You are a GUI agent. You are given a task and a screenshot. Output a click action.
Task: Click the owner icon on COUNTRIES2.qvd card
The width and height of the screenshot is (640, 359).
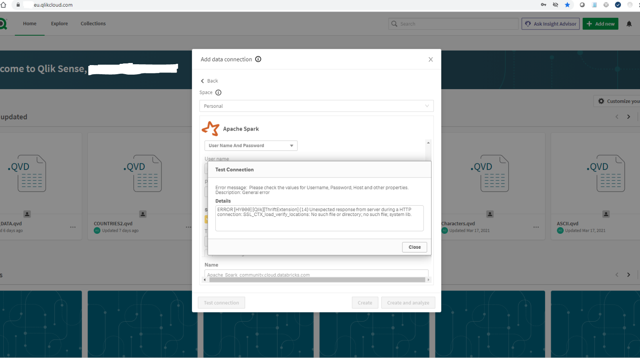(143, 214)
